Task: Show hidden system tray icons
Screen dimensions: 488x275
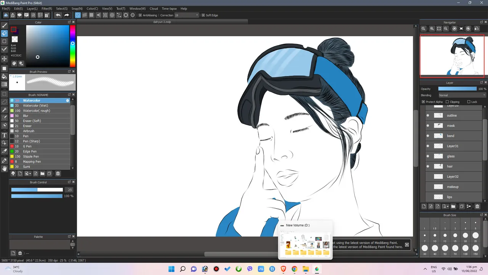Action: coord(425,269)
